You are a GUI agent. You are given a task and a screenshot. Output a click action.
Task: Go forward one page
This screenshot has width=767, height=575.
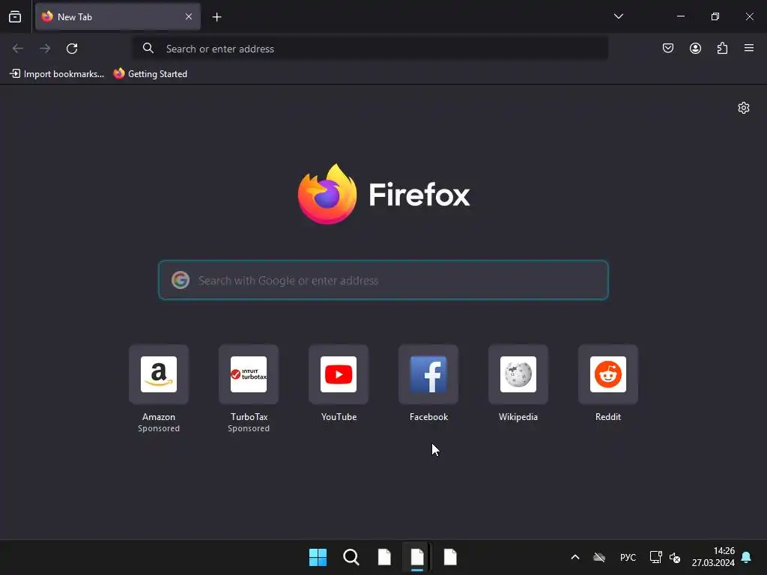(x=45, y=49)
